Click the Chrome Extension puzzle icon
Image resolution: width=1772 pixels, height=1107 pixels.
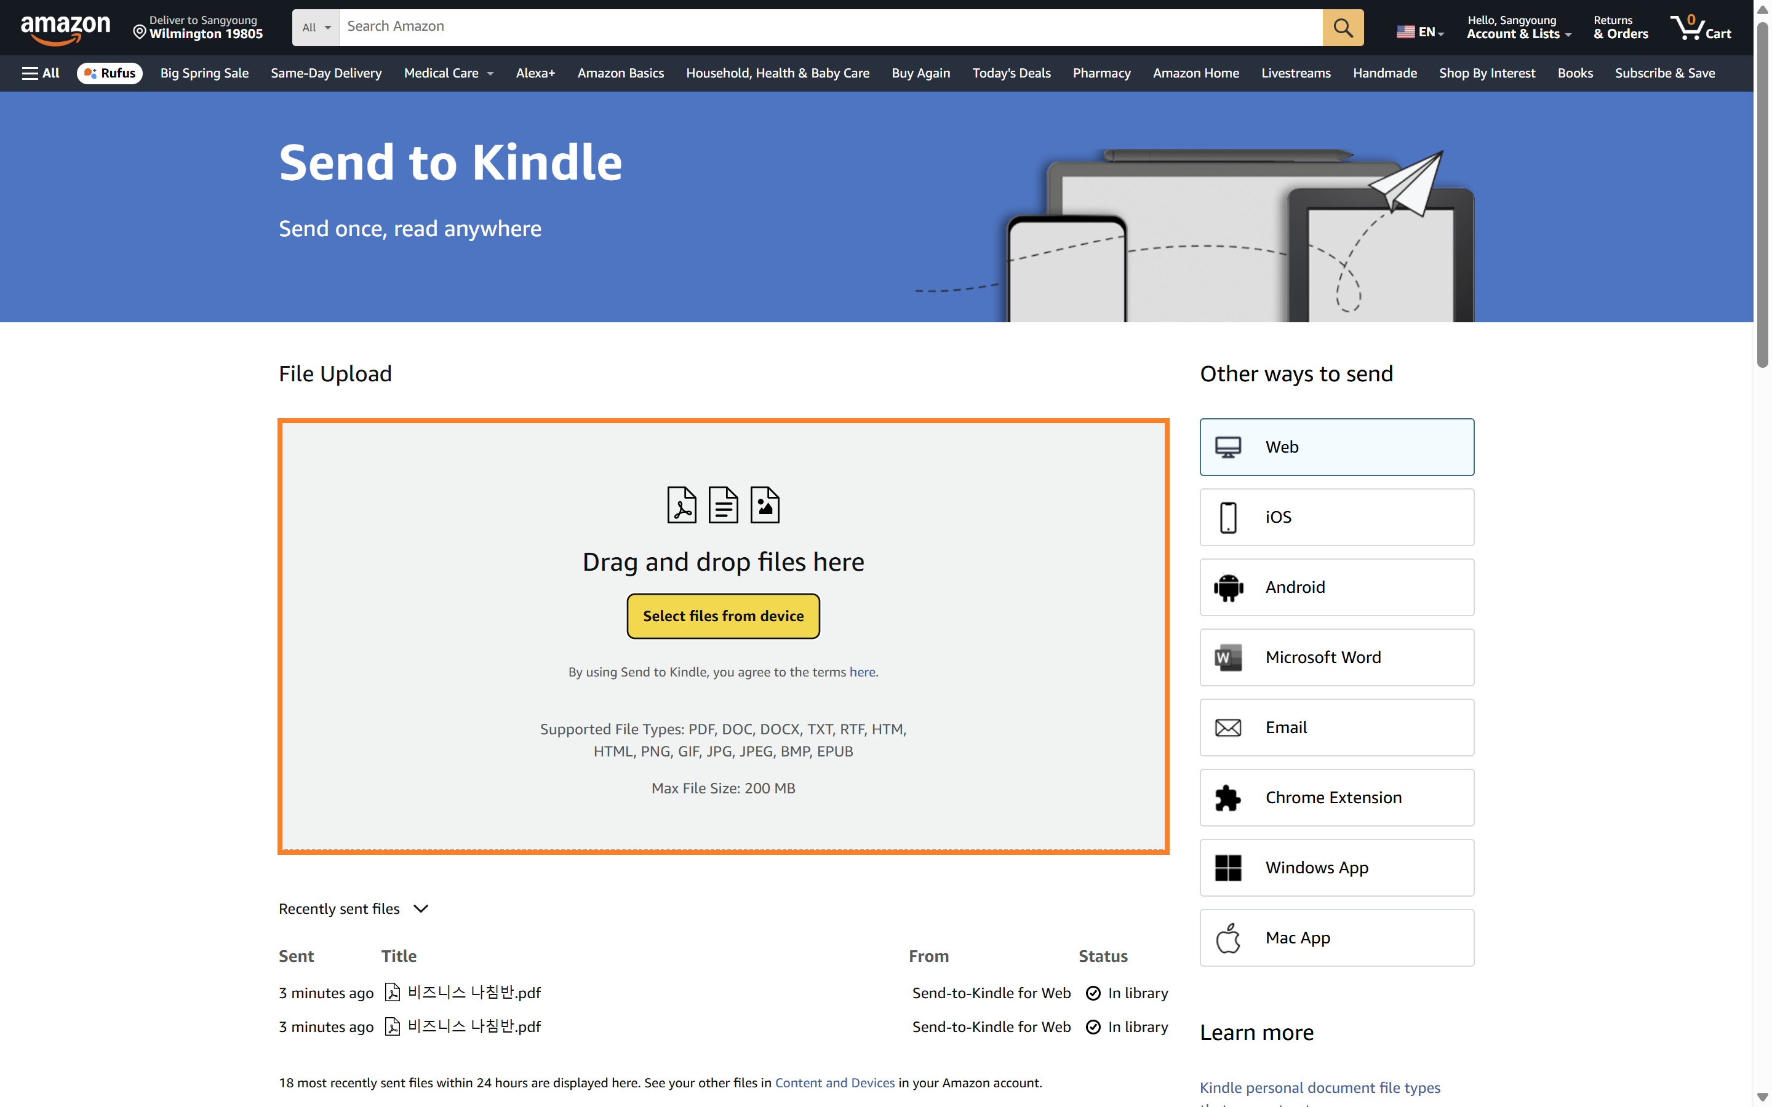1228,798
